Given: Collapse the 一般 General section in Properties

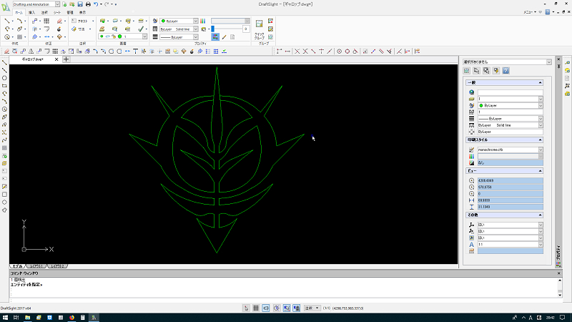Looking at the screenshot, I should [540, 83].
